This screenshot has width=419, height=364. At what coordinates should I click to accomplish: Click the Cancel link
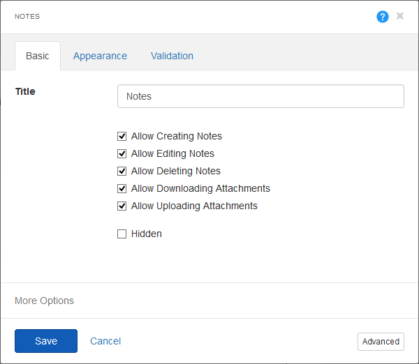(105, 341)
